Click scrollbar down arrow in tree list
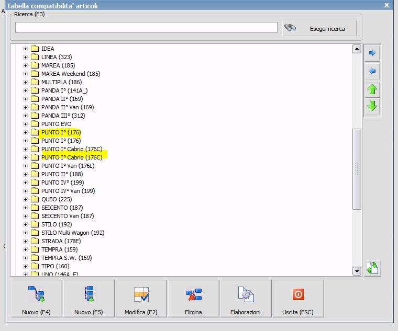The width and height of the screenshot is (398, 331). tap(357, 271)
